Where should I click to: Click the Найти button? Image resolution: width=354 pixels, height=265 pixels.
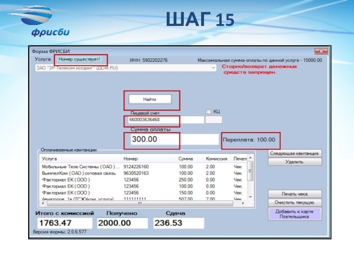tap(150, 99)
